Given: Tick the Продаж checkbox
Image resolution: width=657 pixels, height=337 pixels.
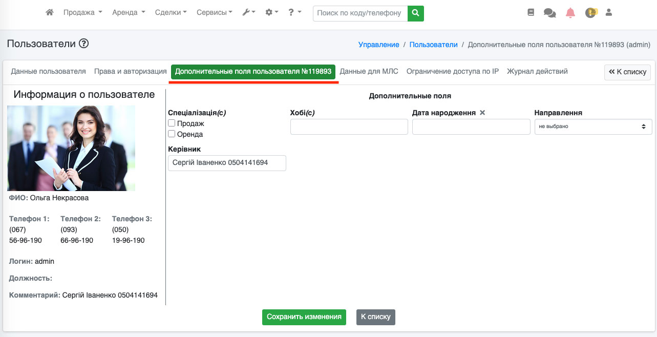Looking at the screenshot, I should click(x=172, y=123).
